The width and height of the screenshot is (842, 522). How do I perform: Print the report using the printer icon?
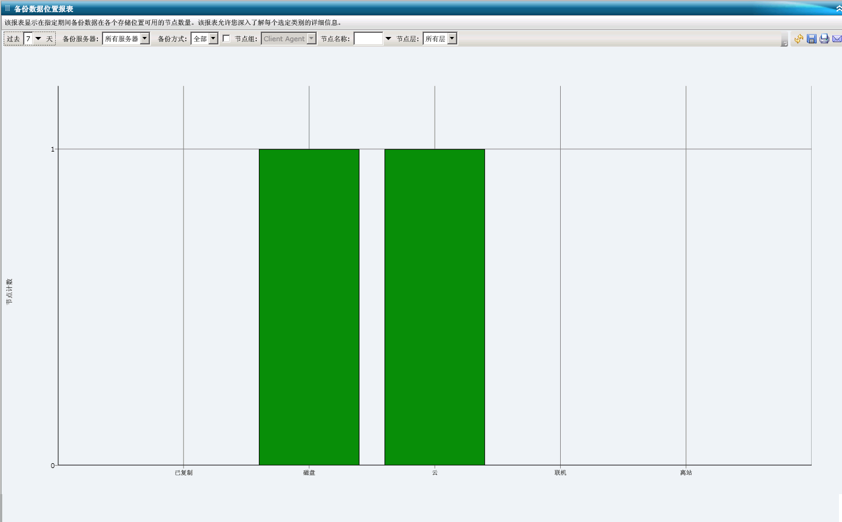click(824, 39)
